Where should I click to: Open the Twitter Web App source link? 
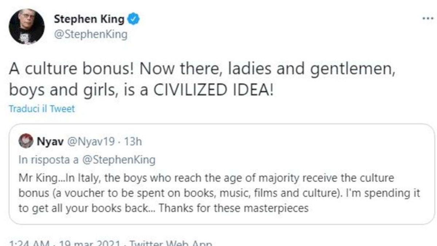(170, 243)
